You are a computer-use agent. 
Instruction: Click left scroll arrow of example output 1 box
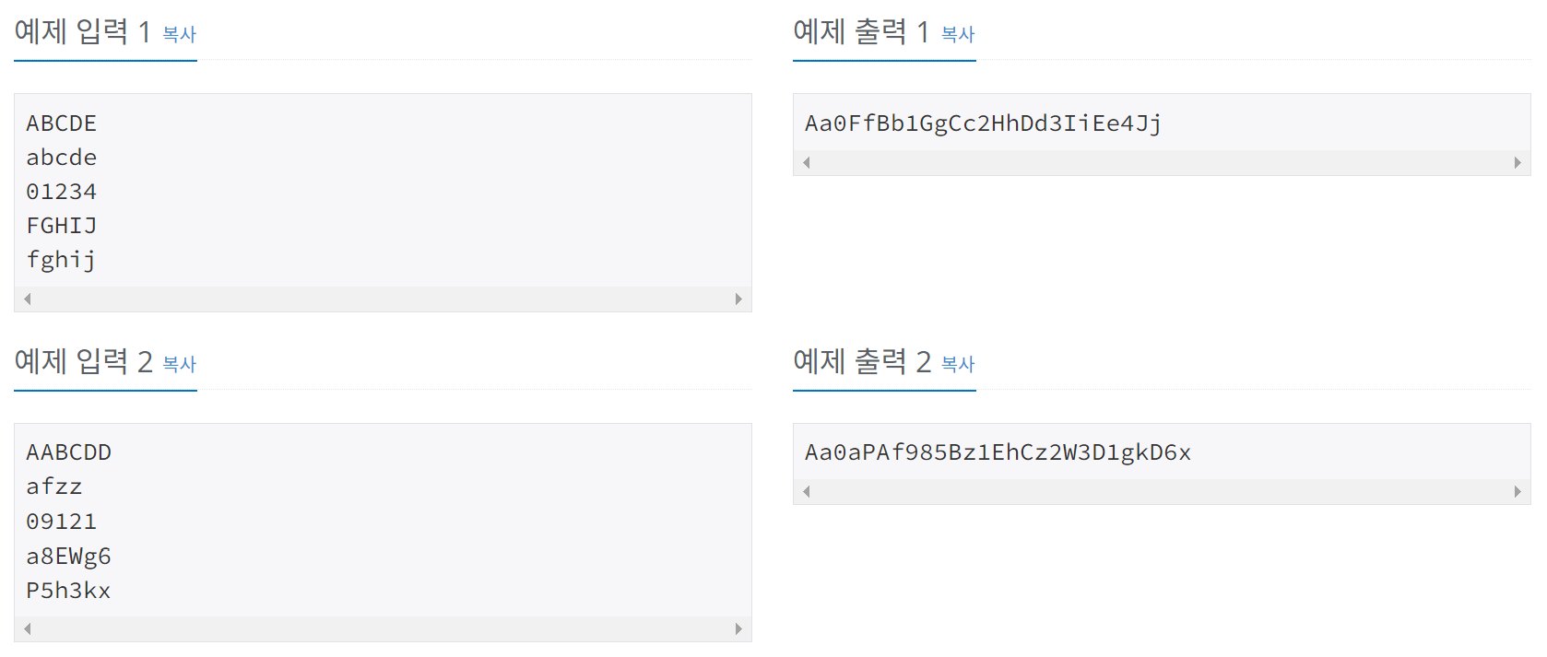pyautogui.click(x=807, y=162)
